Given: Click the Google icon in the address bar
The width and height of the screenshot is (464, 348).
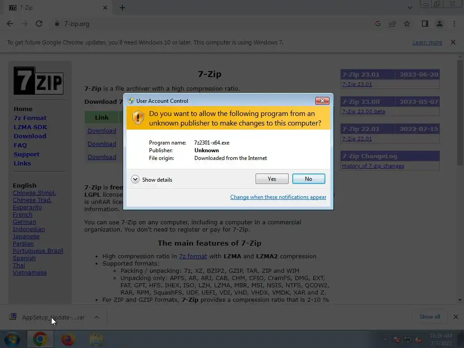Looking at the screenshot, I should 377,24.
